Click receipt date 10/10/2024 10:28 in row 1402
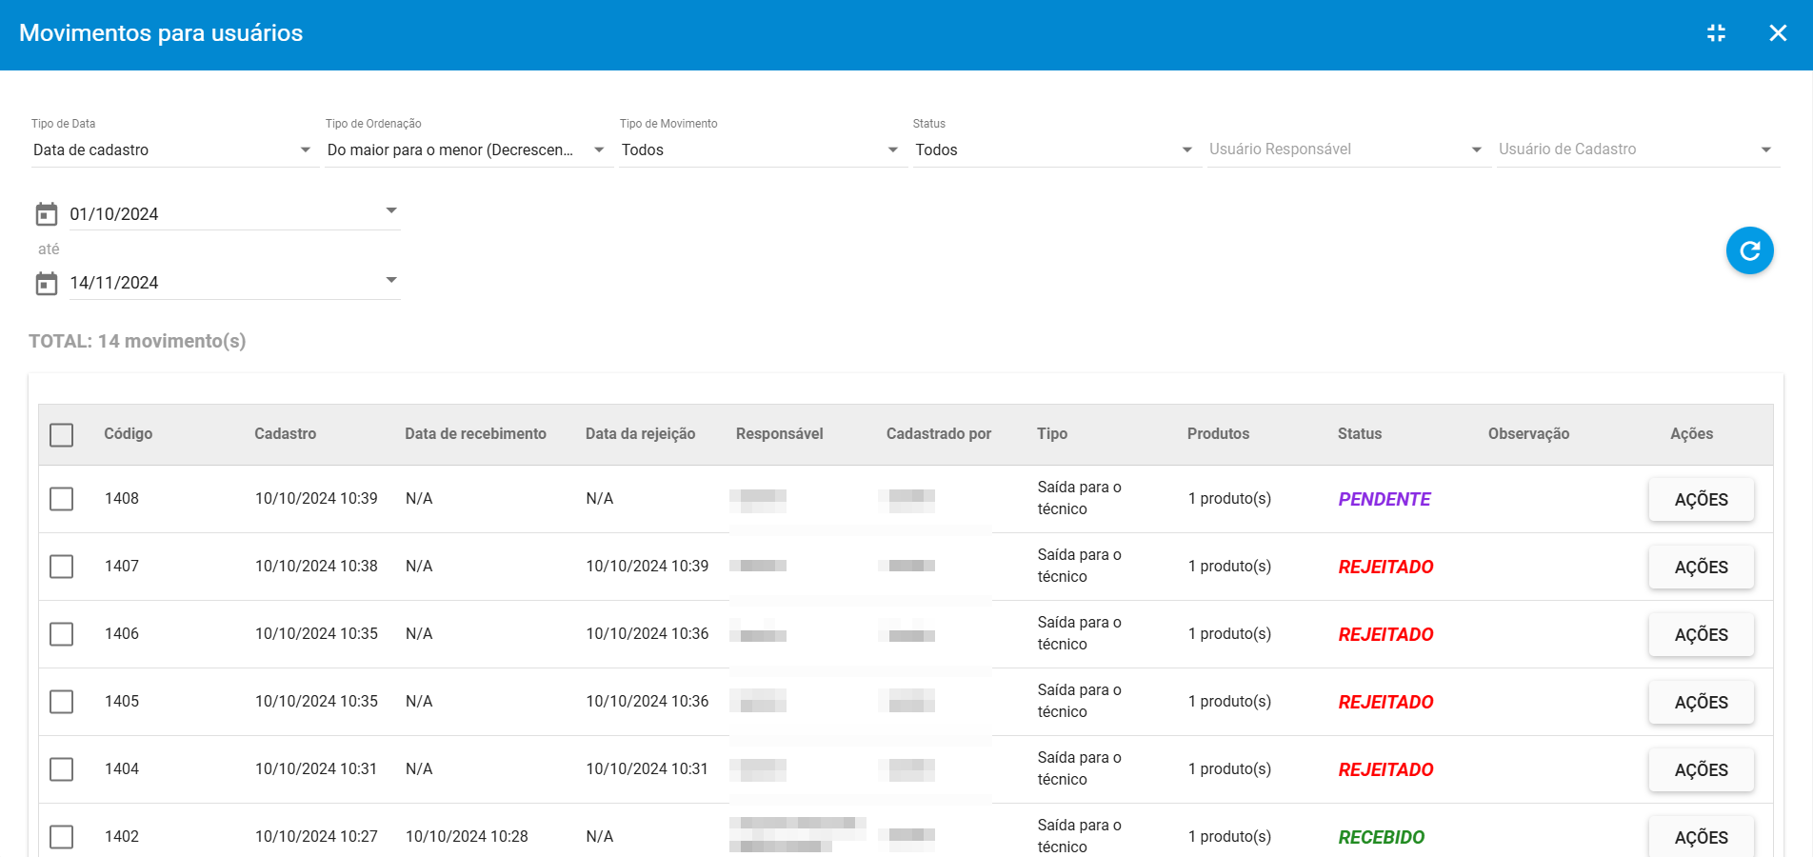Viewport: 1813px width, 857px height. [x=467, y=836]
